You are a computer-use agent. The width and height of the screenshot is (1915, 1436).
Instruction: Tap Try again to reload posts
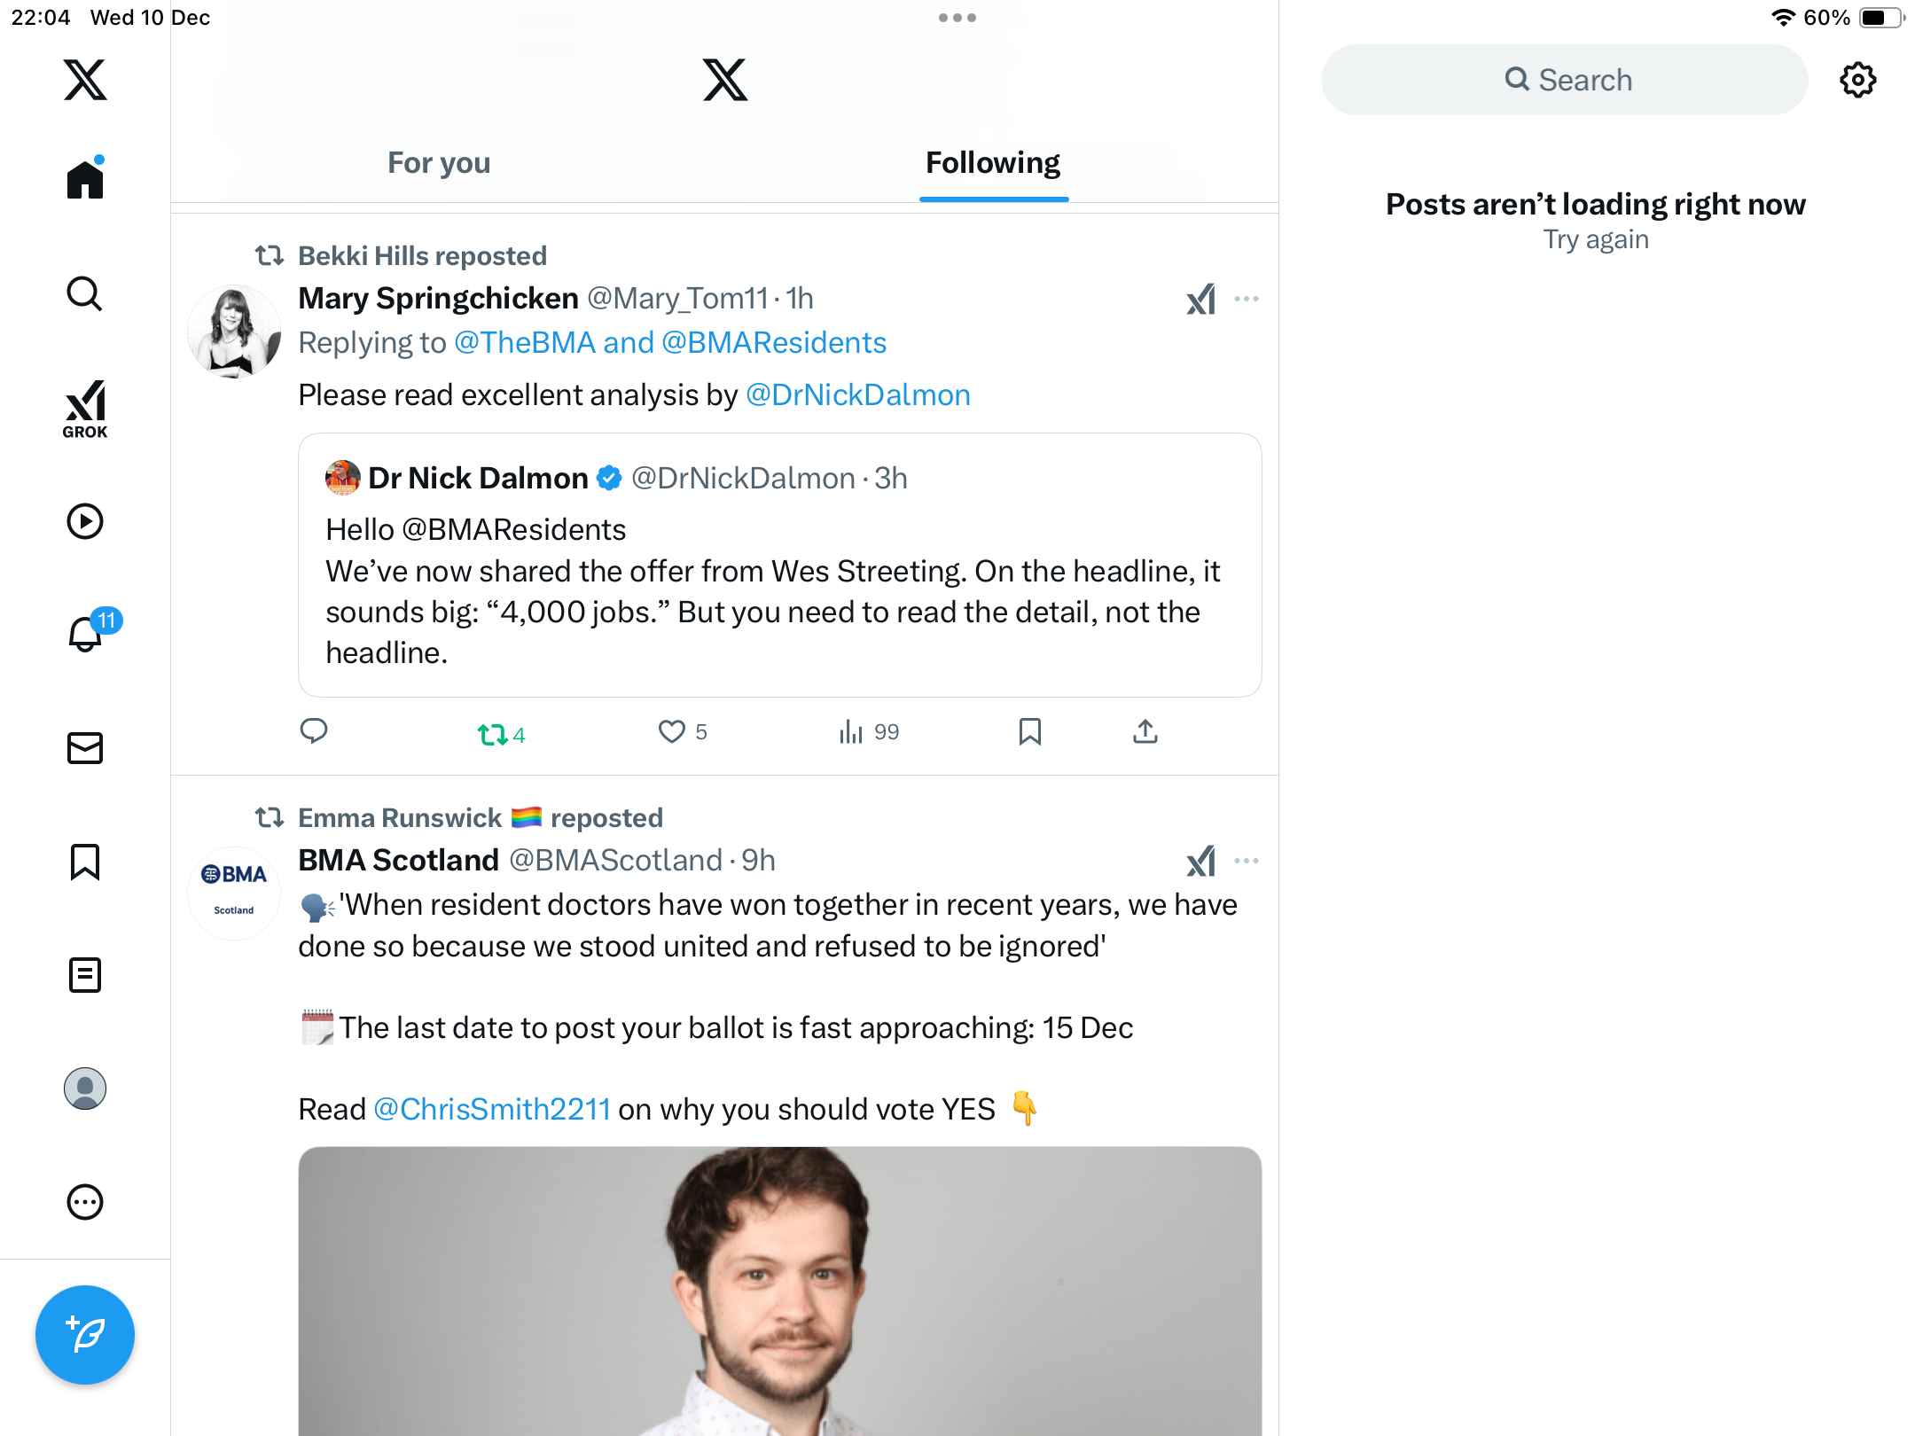pos(1596,239)
